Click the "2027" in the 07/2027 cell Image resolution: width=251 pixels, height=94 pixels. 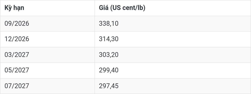(22, 86)
